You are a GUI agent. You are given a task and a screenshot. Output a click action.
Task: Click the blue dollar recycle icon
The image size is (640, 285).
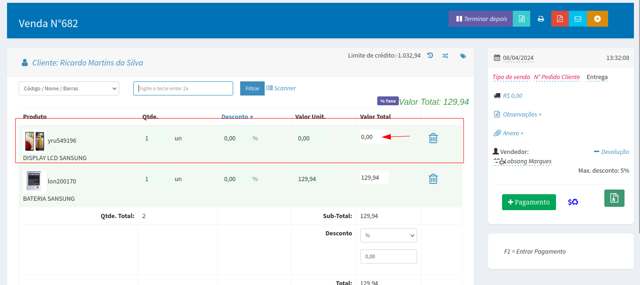coord(573,202)
